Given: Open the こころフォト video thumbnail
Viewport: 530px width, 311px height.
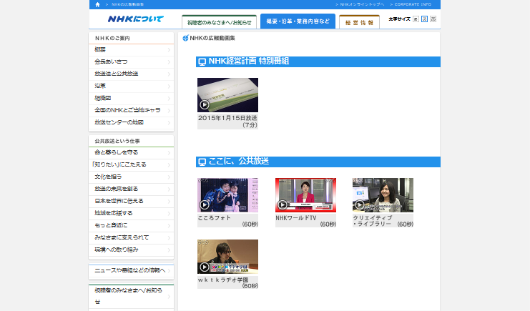Looking at the screenshot, I should pos(228,195).
